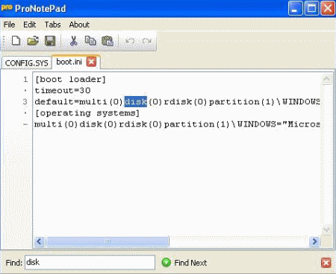
Task: Paste from clipboard icon
Action: tap(108, 41)
